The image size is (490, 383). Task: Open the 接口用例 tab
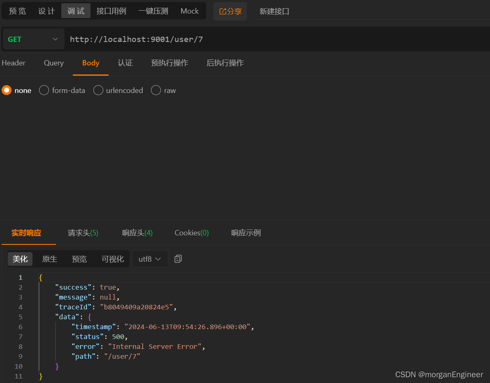111,11
